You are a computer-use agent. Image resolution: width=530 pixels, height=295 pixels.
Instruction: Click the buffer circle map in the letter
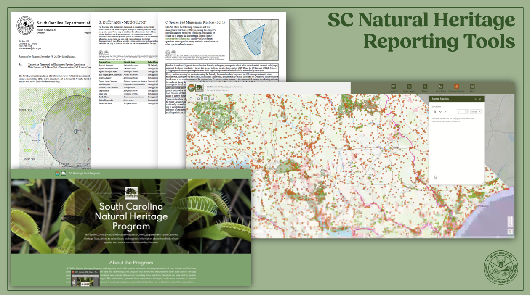pyautogui.click(x=55, y=128)
